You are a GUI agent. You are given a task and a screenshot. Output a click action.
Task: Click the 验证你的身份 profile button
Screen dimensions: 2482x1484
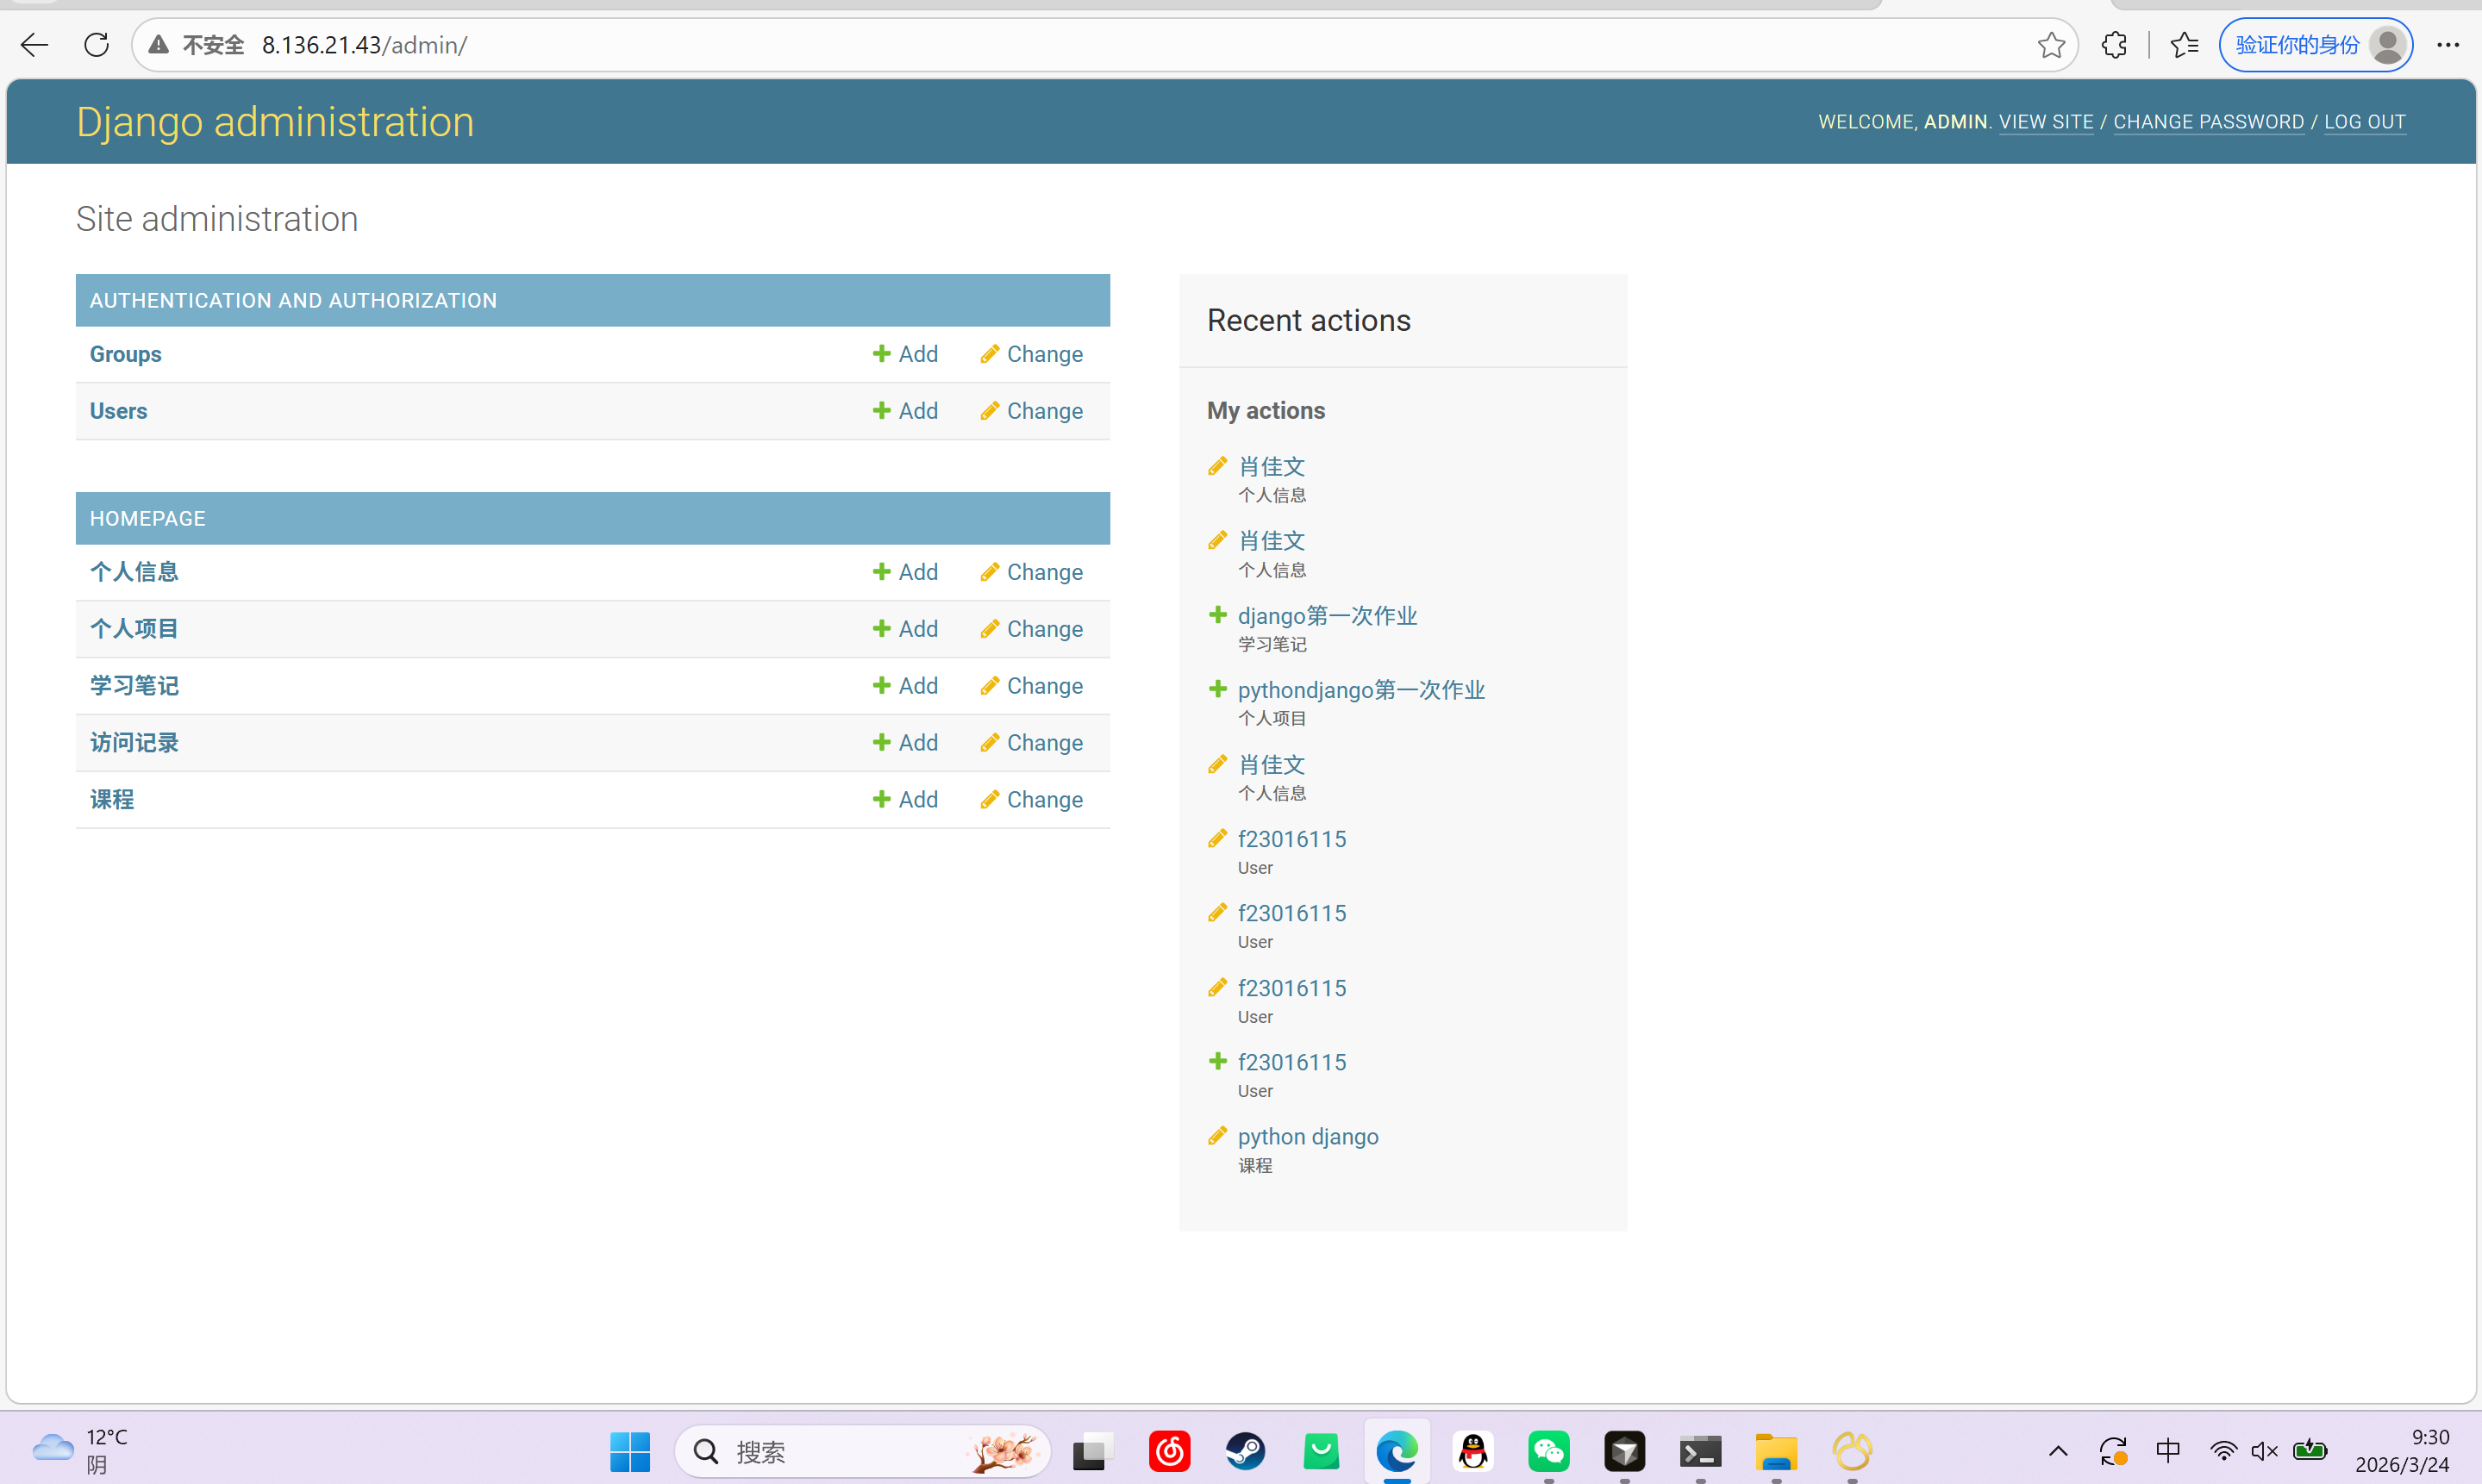click(2316, 45)
